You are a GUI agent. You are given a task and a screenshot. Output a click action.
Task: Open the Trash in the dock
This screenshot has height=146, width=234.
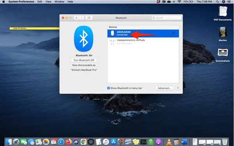225,142
